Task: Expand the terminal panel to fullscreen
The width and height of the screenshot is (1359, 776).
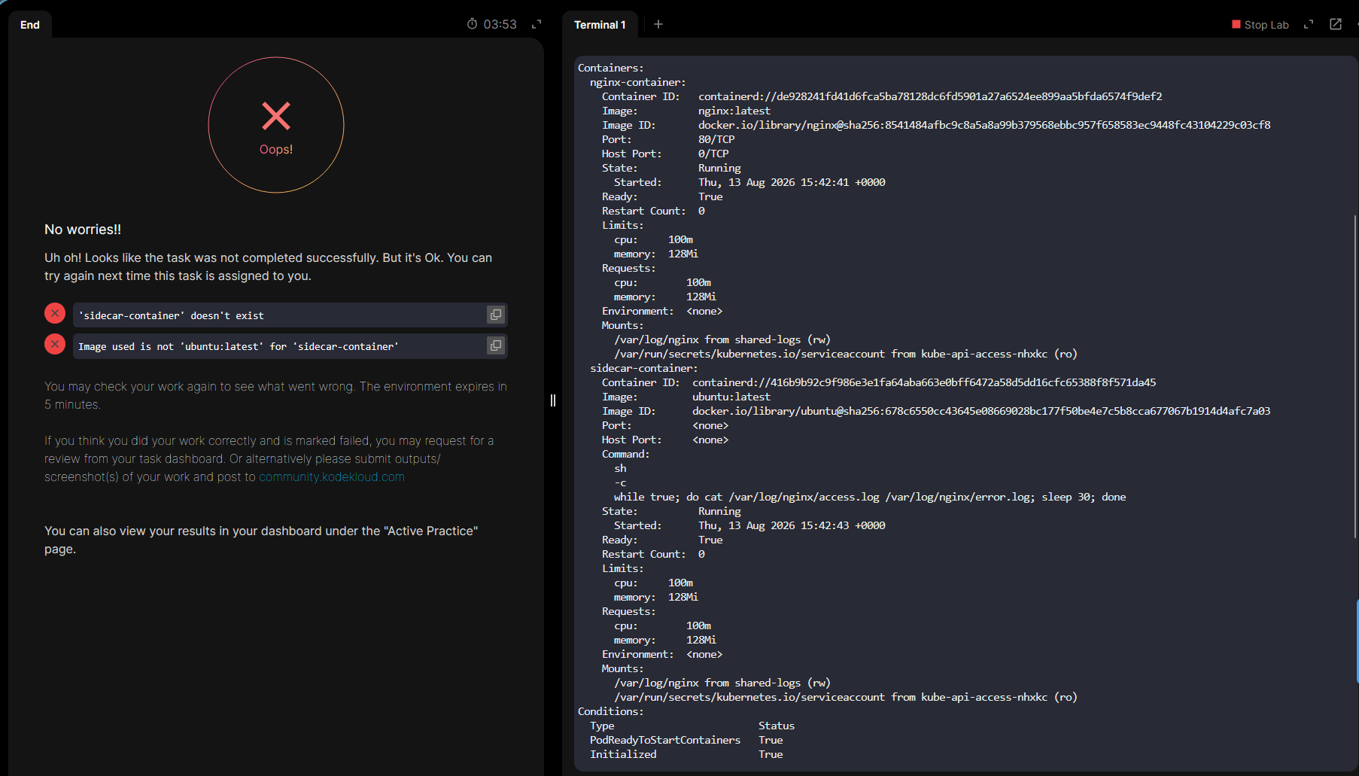Action: [1309, 24]
